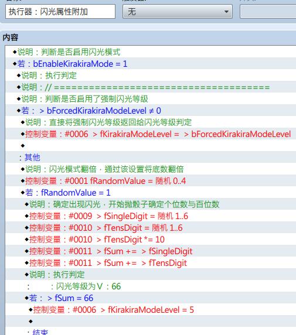Viewport: 296px width, 335px height.
Task: Select comment '直接将强制闪光等级返回给闪光等级判定'
Action: tap(151, 122)
